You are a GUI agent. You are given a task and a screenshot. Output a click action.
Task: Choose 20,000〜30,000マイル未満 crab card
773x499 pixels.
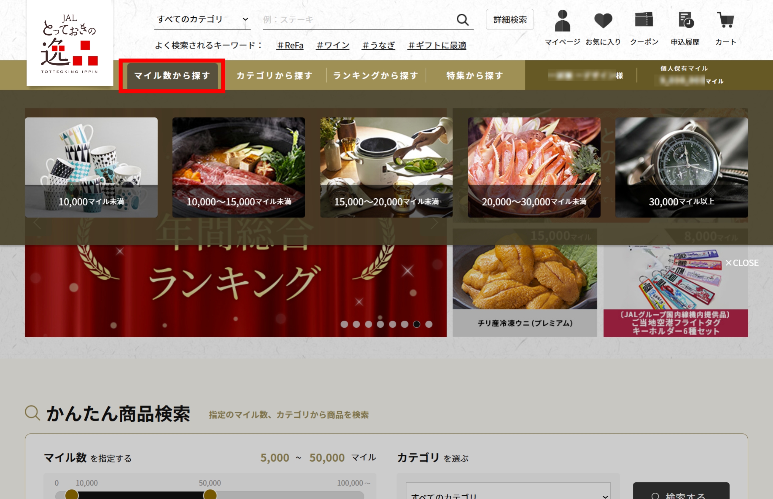pos(534,167)
